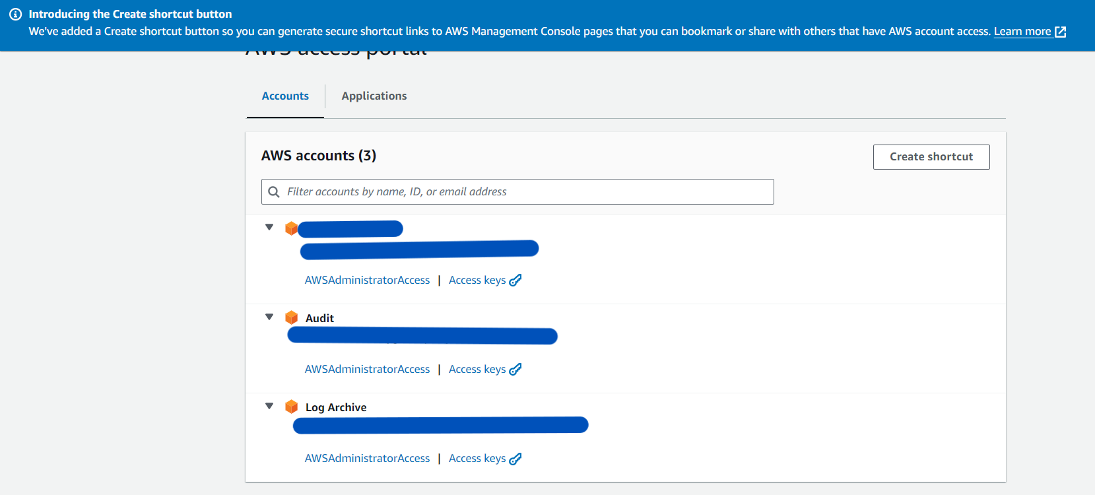Click the info icon in the banner

pos(15,14)
